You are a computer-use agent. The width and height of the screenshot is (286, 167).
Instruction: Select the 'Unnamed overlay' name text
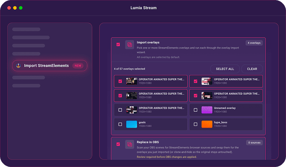[x=225, y=108]
